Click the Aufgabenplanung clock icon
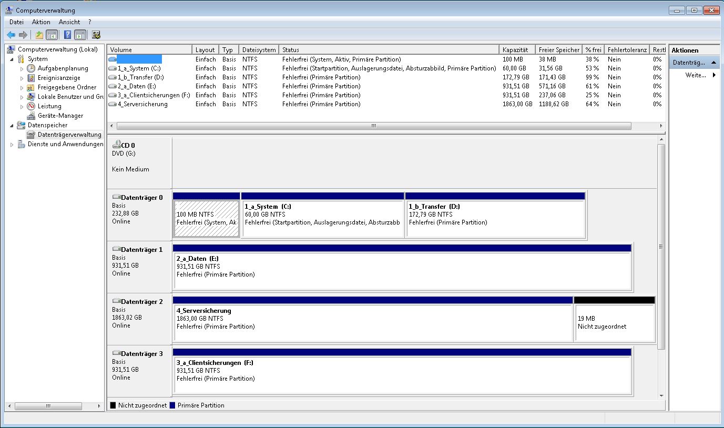The image size is (724, 428). [x=31, y=68]
